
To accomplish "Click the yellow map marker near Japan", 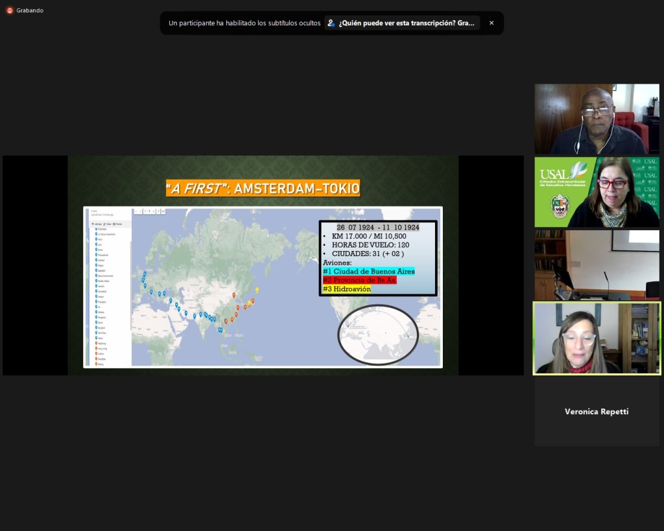I will point(257,290).
